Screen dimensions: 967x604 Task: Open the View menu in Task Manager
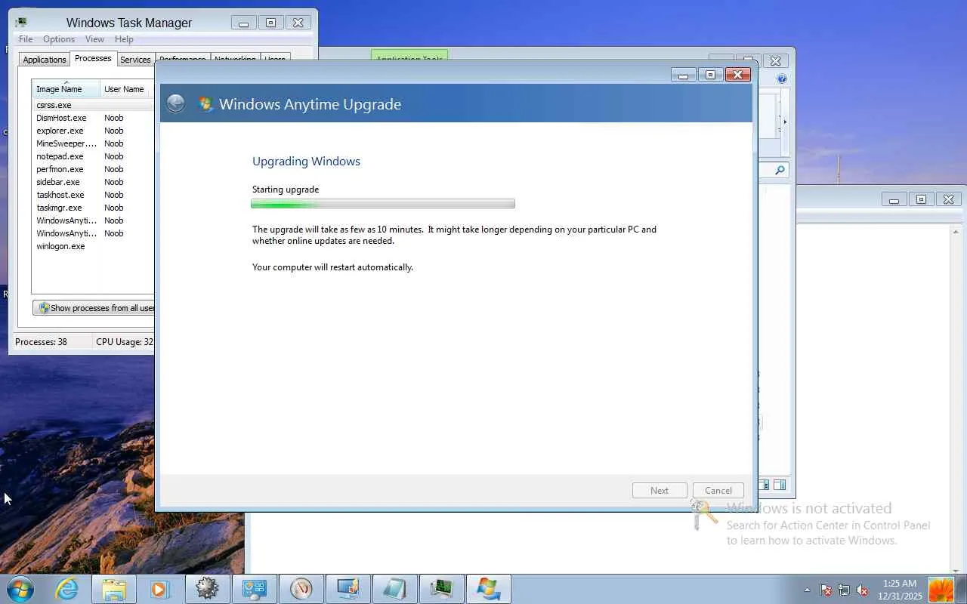[94, 39]
